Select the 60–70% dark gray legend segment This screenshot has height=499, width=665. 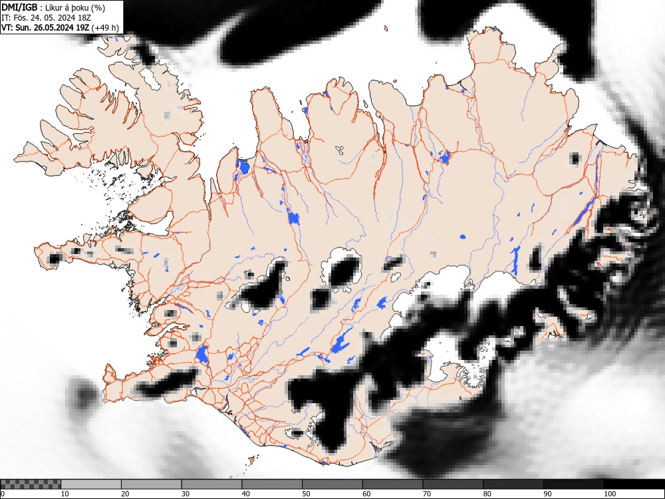(393, 484)
